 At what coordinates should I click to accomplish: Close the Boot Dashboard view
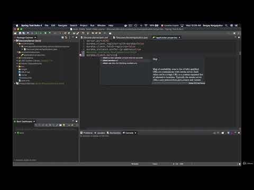tap(34, 121)
